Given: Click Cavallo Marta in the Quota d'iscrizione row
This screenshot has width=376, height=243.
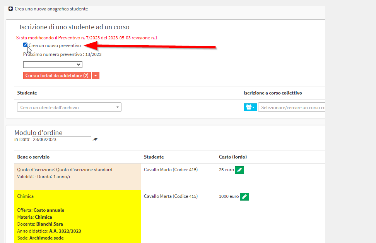Looking at the screenshot, I should (171, 170).
